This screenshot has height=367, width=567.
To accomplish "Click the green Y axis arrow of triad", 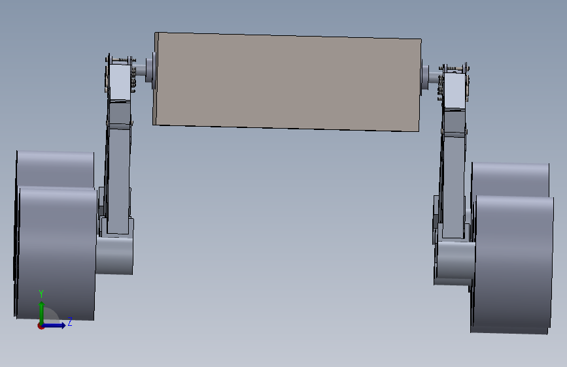I will pos(42,312).
